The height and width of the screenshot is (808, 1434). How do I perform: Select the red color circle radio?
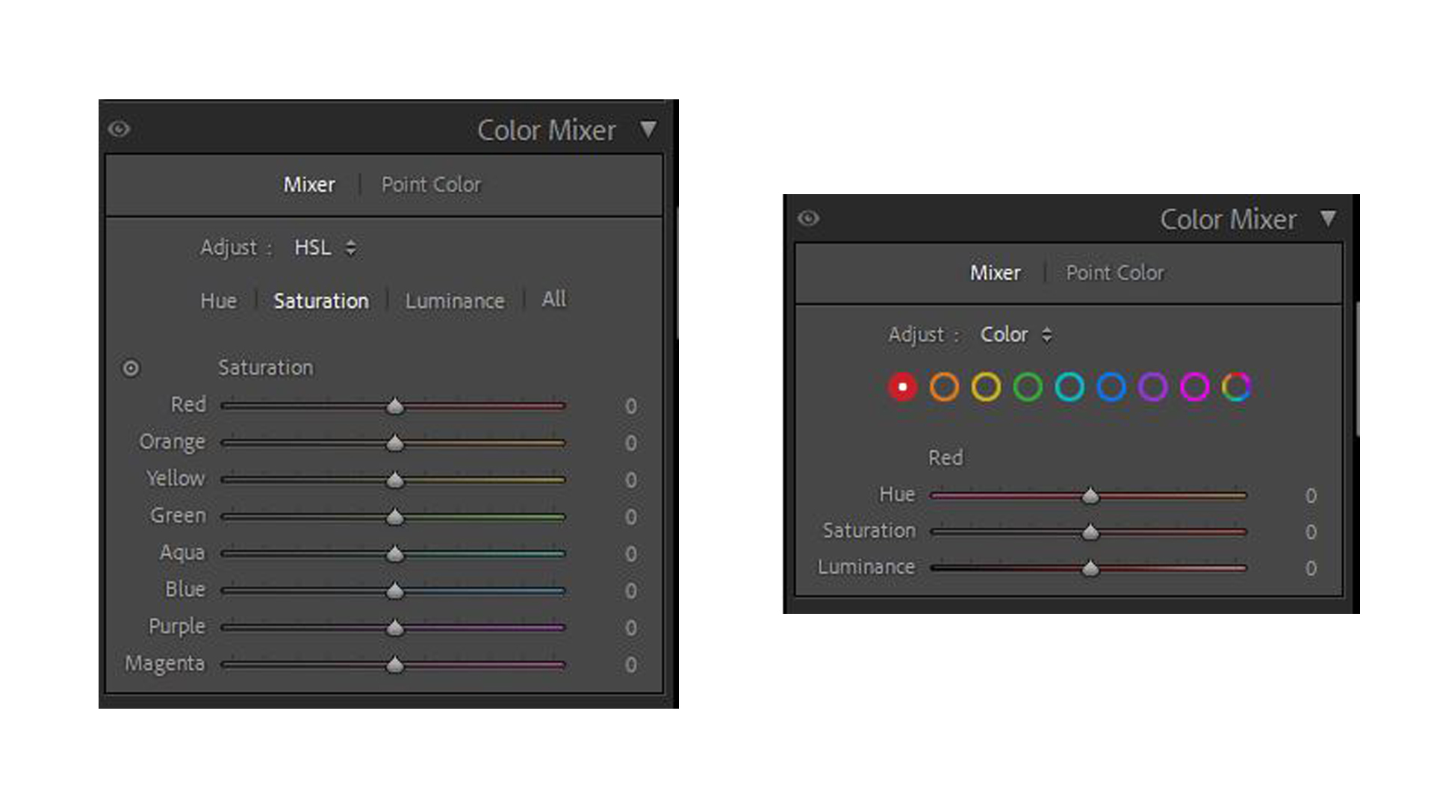pos(902,387)
